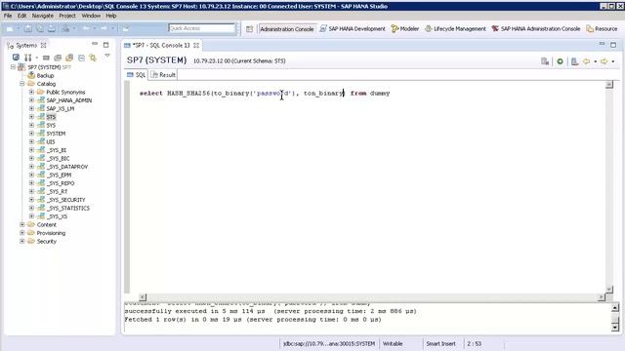This screenshot has width=625, height=351.
Task: Select the SAP_XS_LM schema
Action: pyautogui.click(x=61, y=108)
